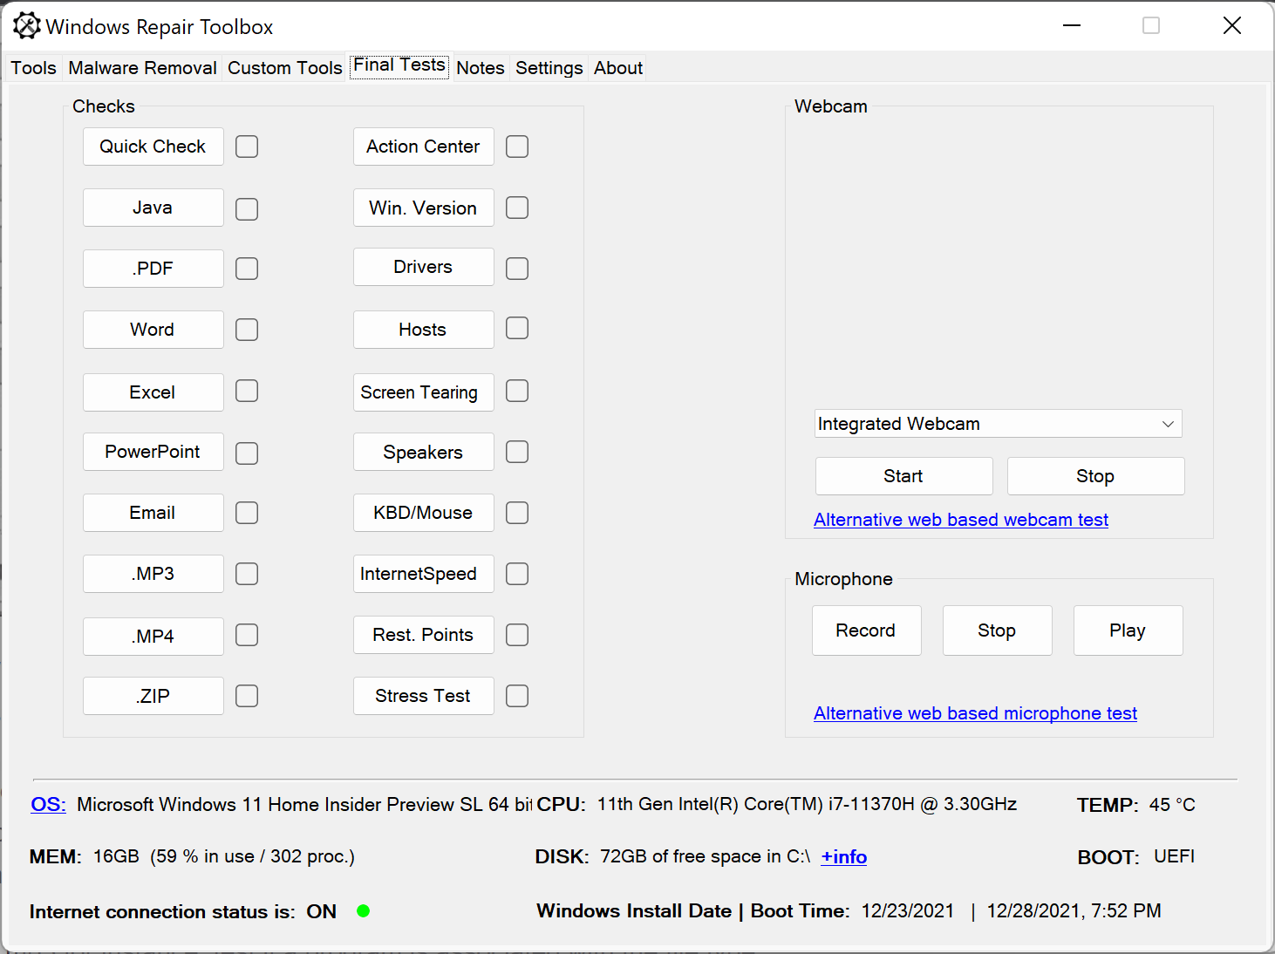
Task: Run the InternetSpeed test
Action: 424,574
